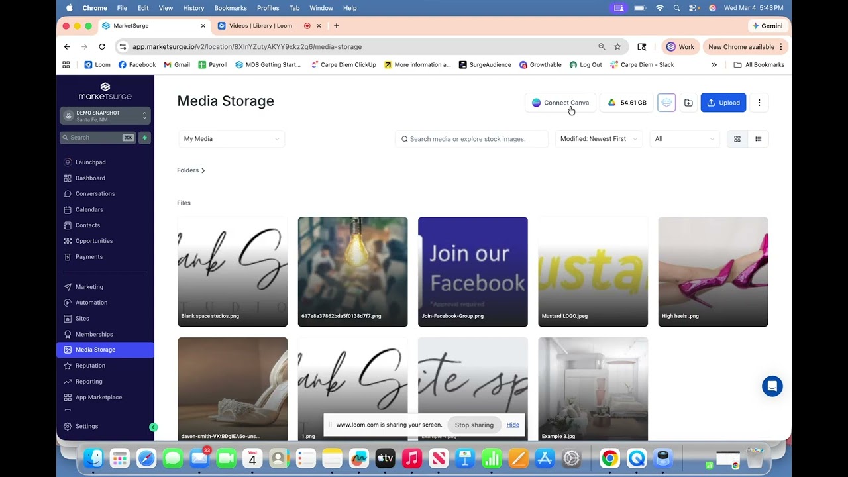This screenshot has height=477, width=848.
Task: Click the Hide link in sharing bar
Action: pos(513,425)
